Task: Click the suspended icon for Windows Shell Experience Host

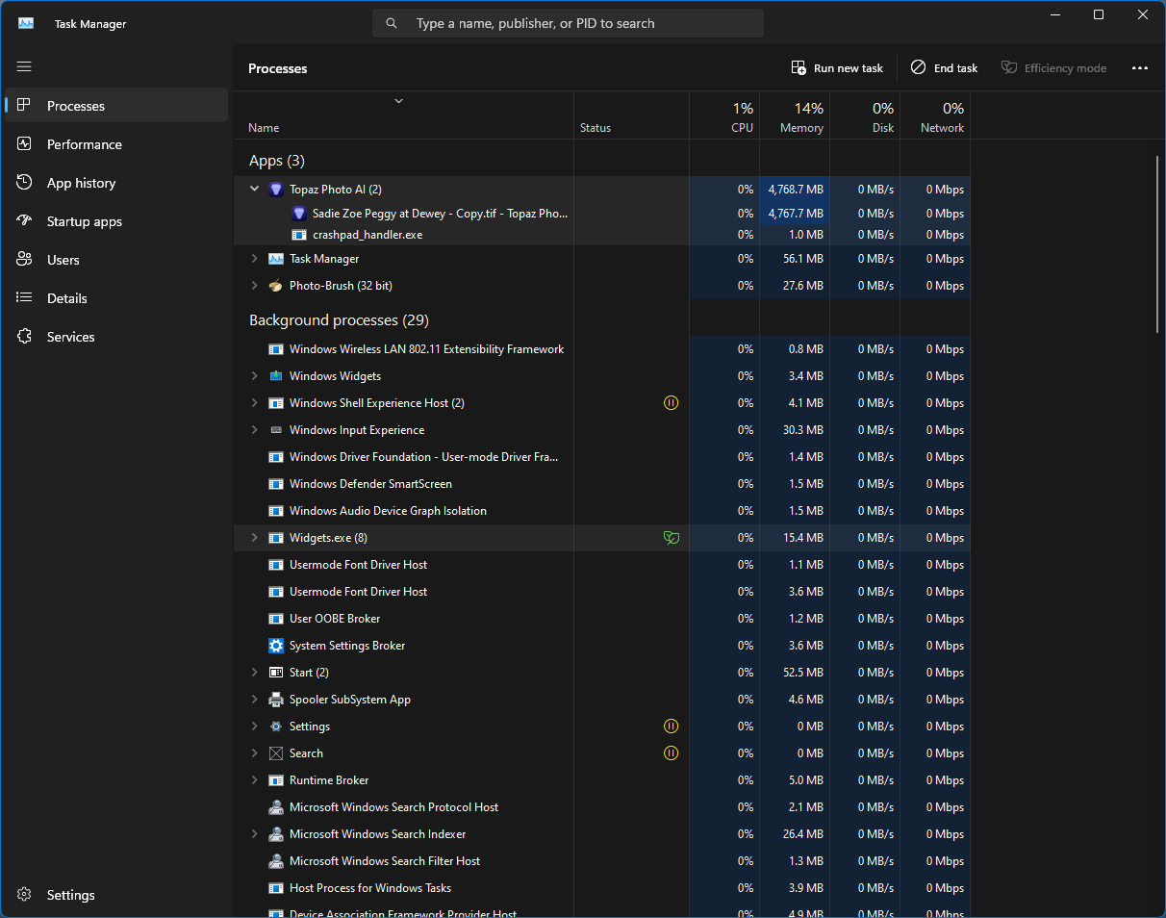Action: 672,403
